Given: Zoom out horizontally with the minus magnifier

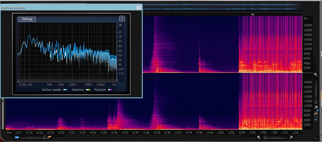Looking at the screenshot, I should [x=259, y=138].
